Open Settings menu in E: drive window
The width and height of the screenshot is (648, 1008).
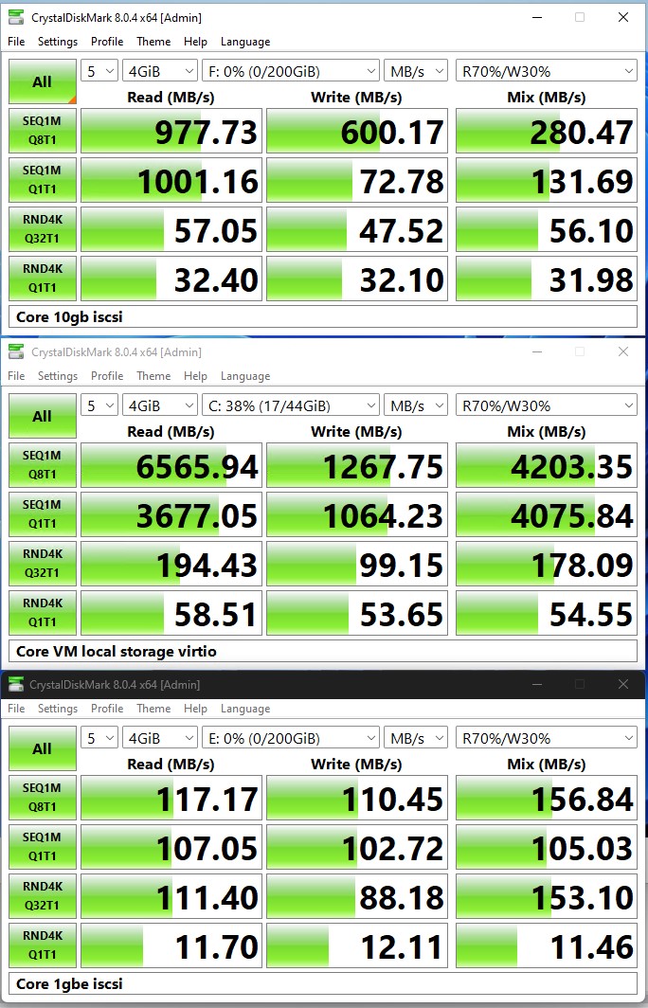(57, 709)
